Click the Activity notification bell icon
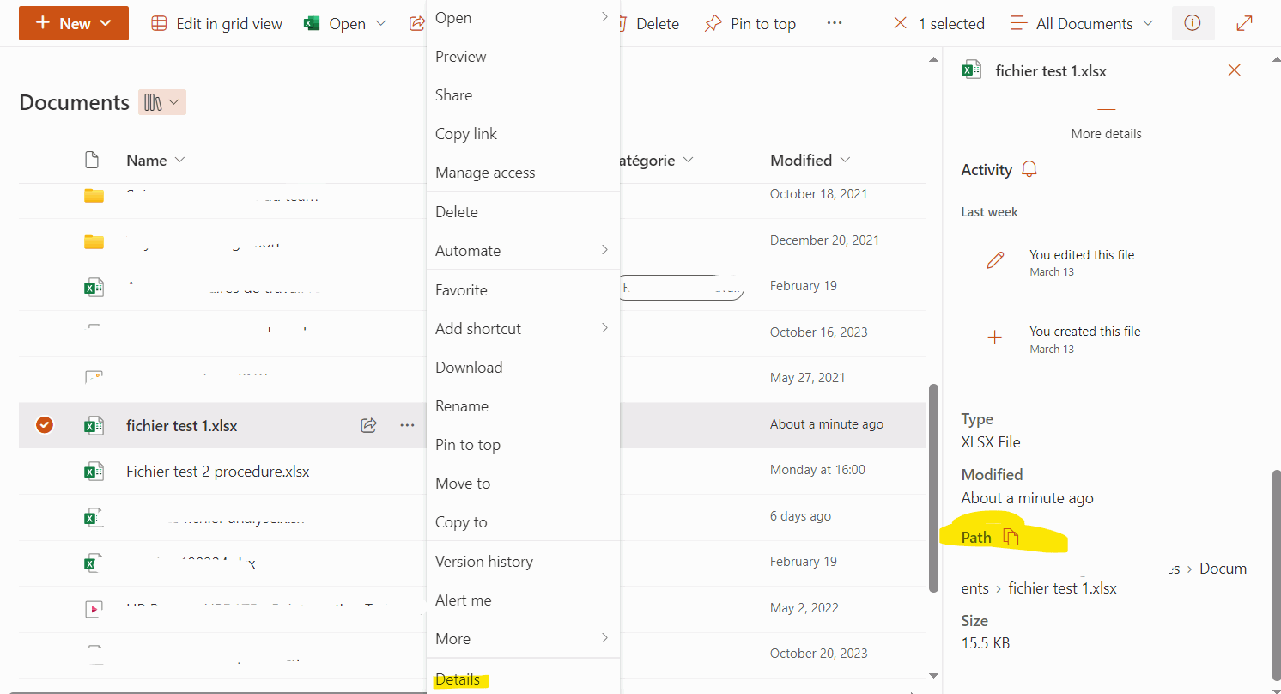Image resolution: width=1281 pixels, height=694 pixels. point(1029,170)
